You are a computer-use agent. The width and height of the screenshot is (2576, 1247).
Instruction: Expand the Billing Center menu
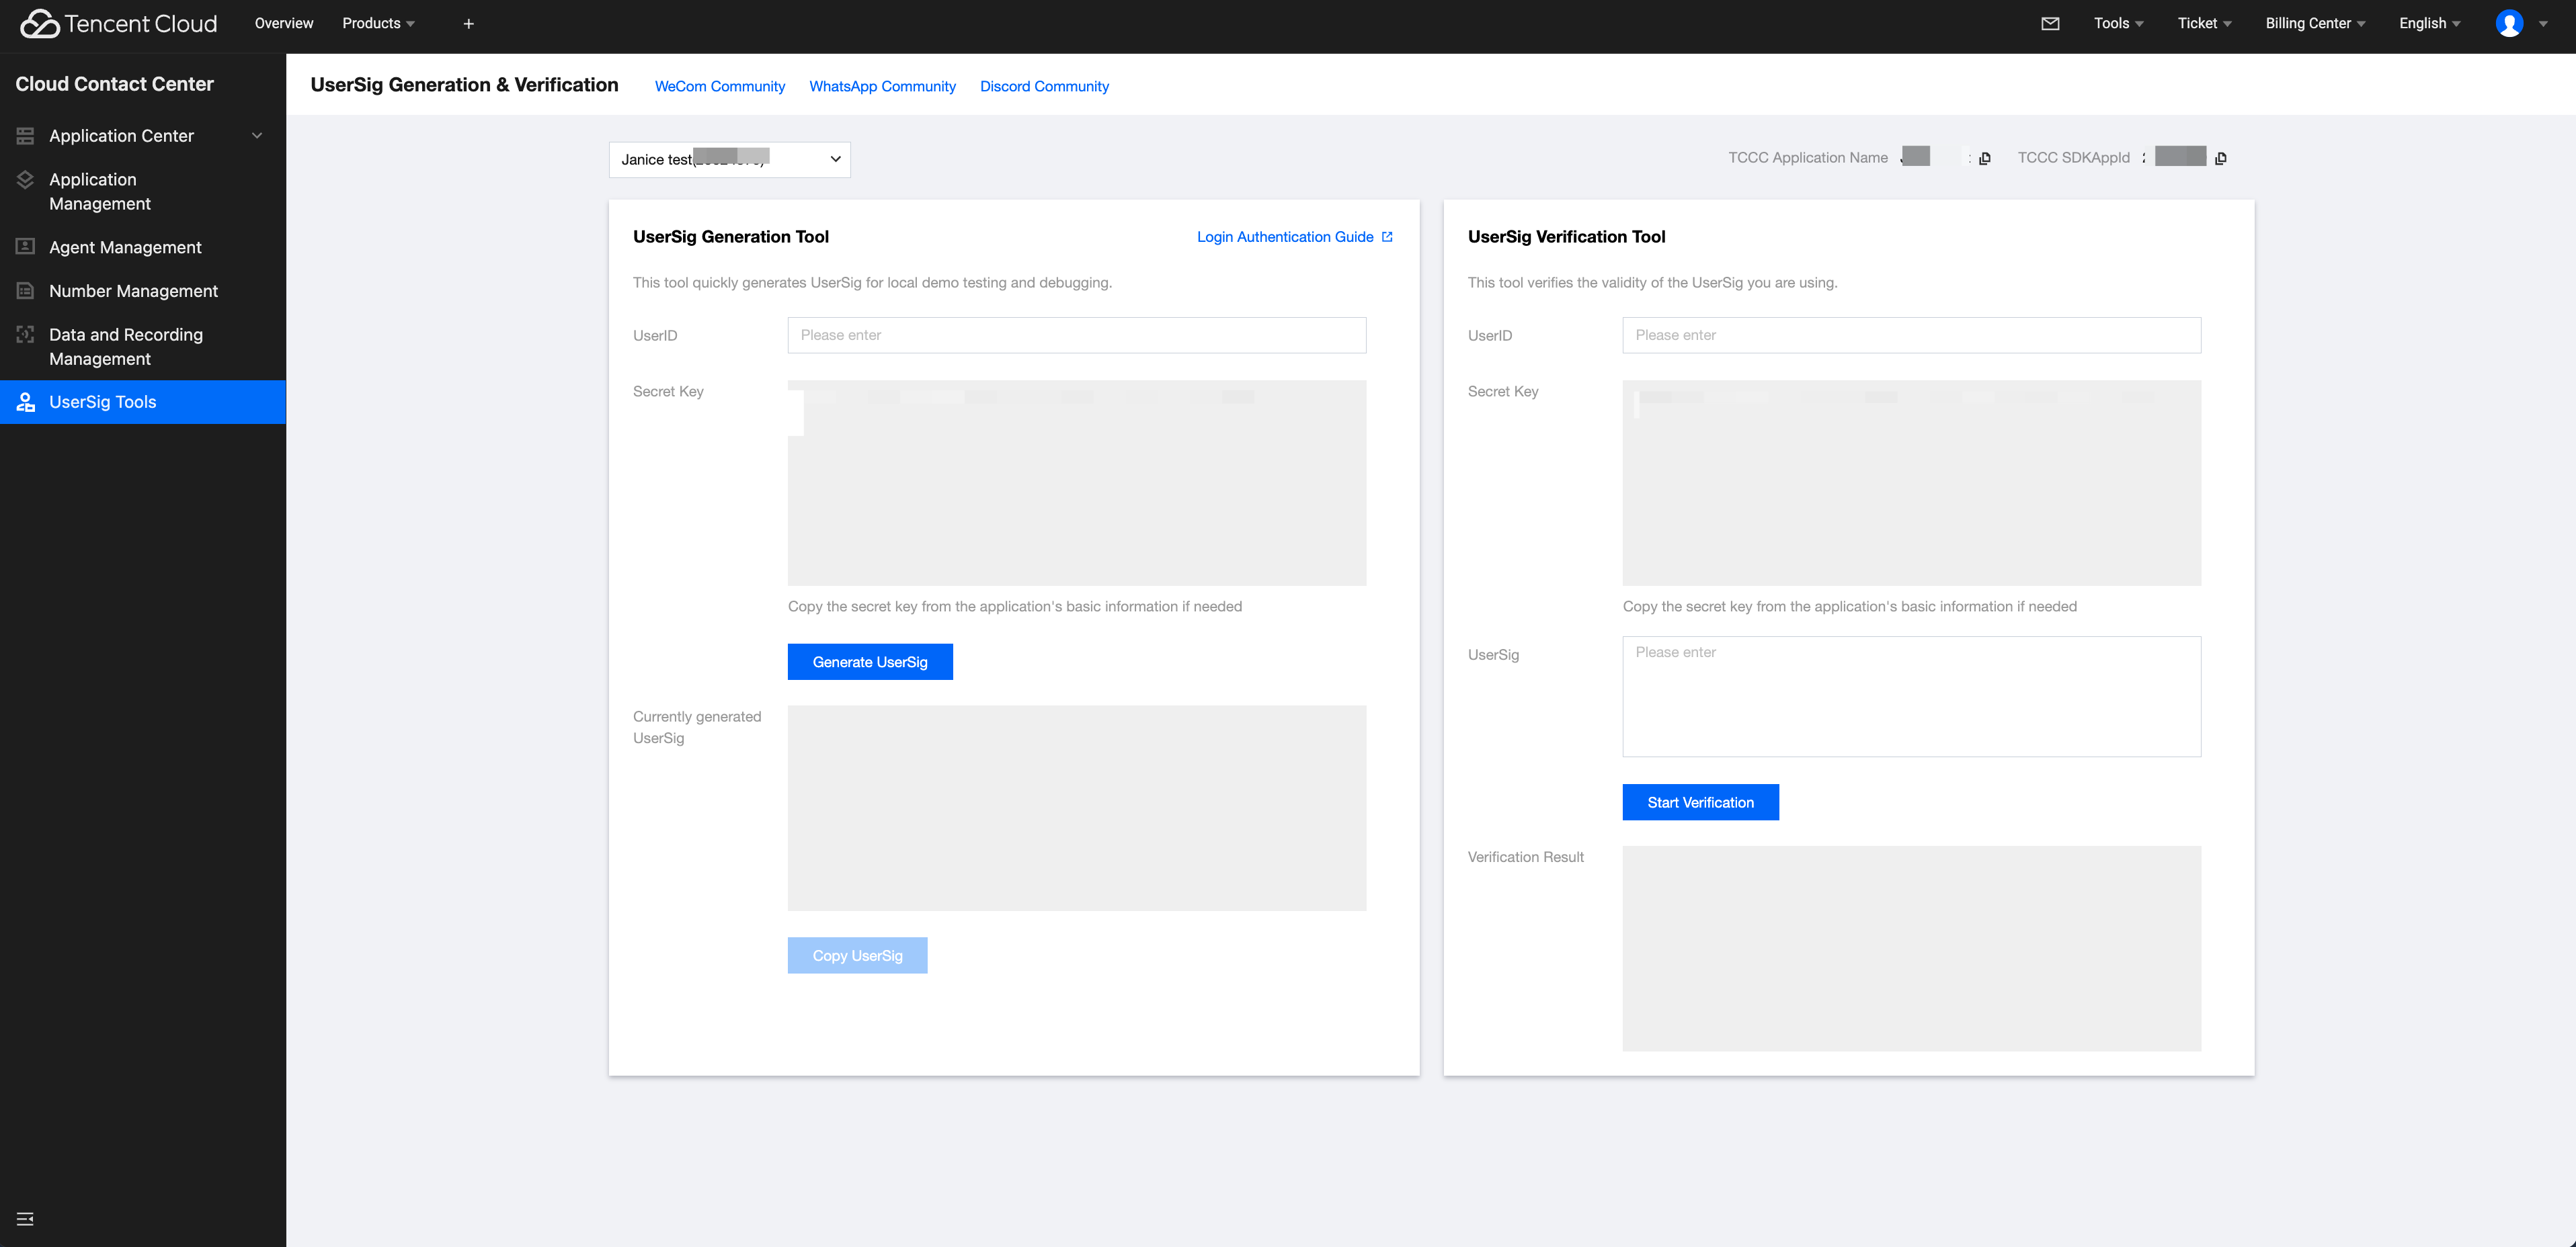coord(2314,24)
